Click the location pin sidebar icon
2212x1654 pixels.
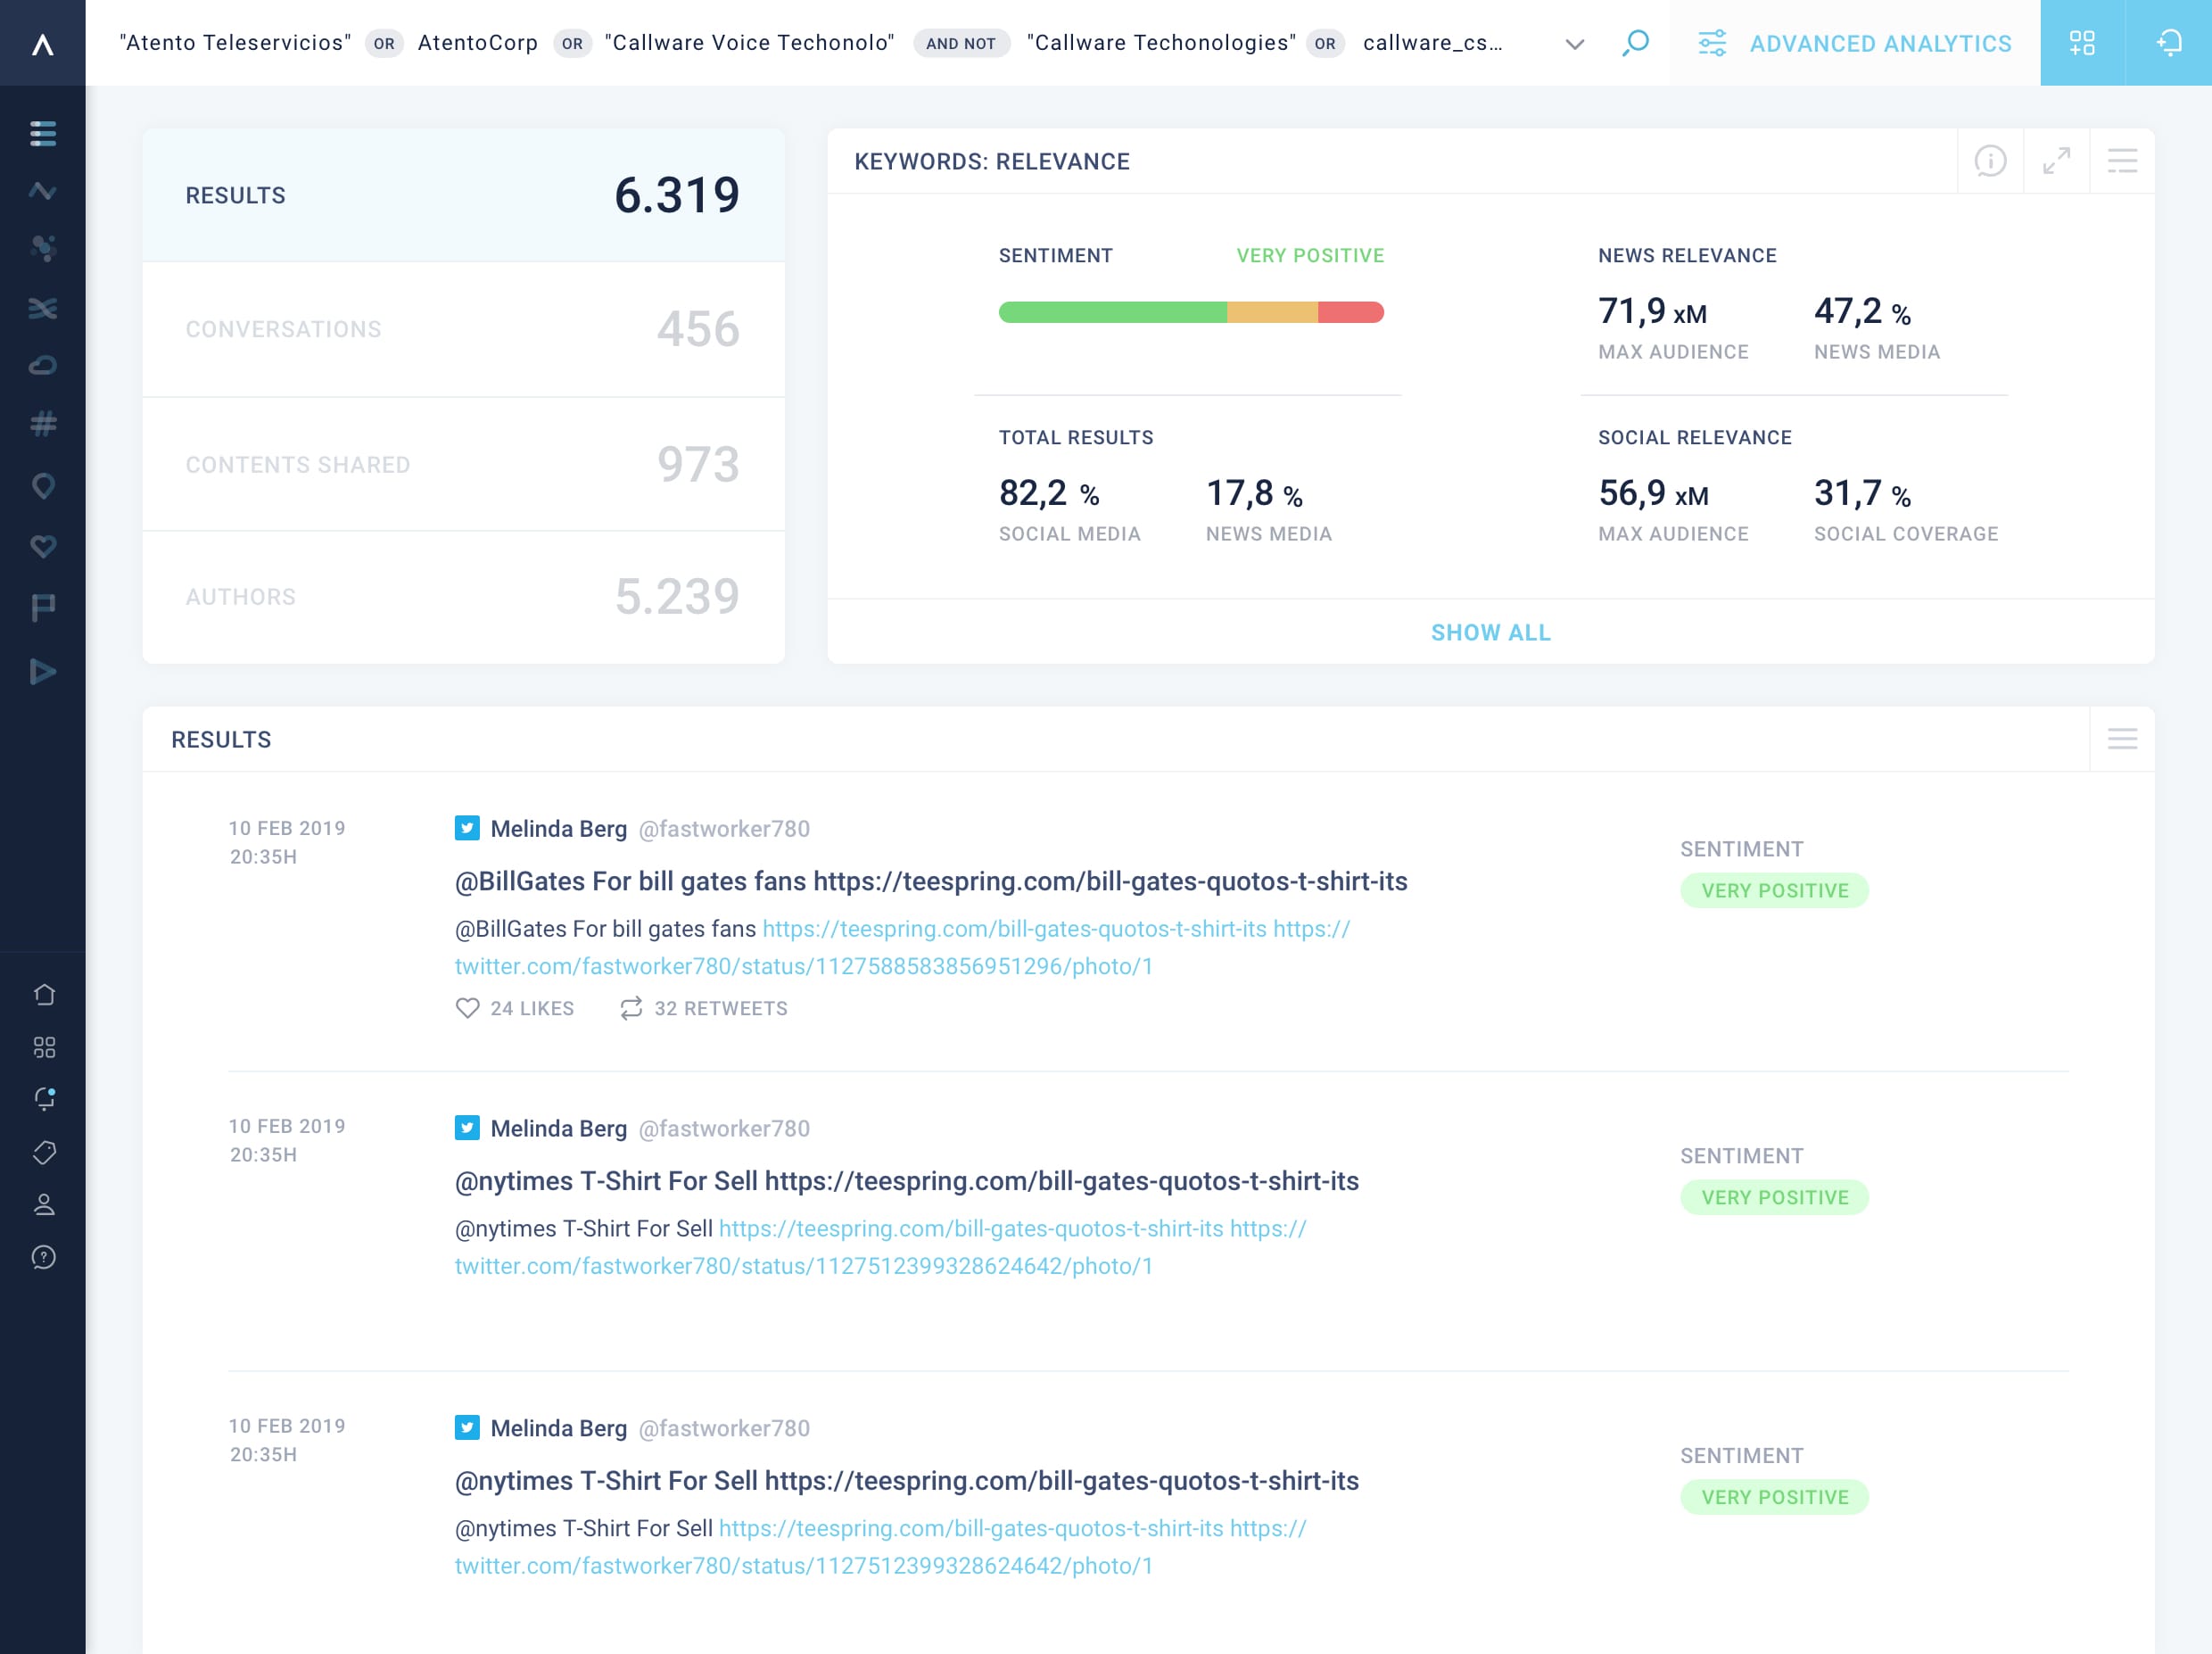click(x=43, y=486)
